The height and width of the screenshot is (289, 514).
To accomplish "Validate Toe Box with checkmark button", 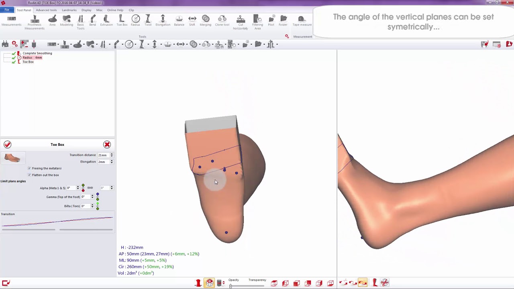I will coord(7,144).
